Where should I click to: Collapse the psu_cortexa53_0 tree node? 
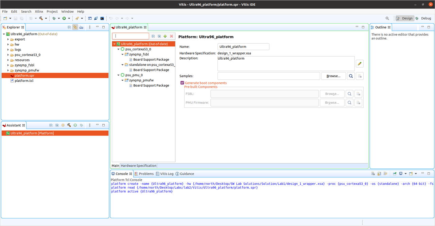coord(119,49)
